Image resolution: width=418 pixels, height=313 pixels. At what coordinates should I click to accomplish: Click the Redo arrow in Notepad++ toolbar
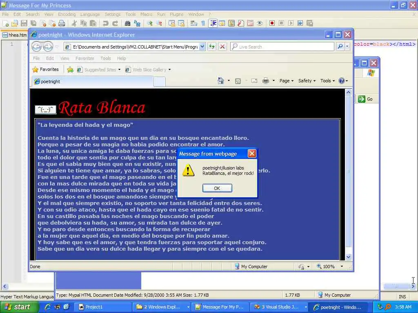click(x=115, y=23)
